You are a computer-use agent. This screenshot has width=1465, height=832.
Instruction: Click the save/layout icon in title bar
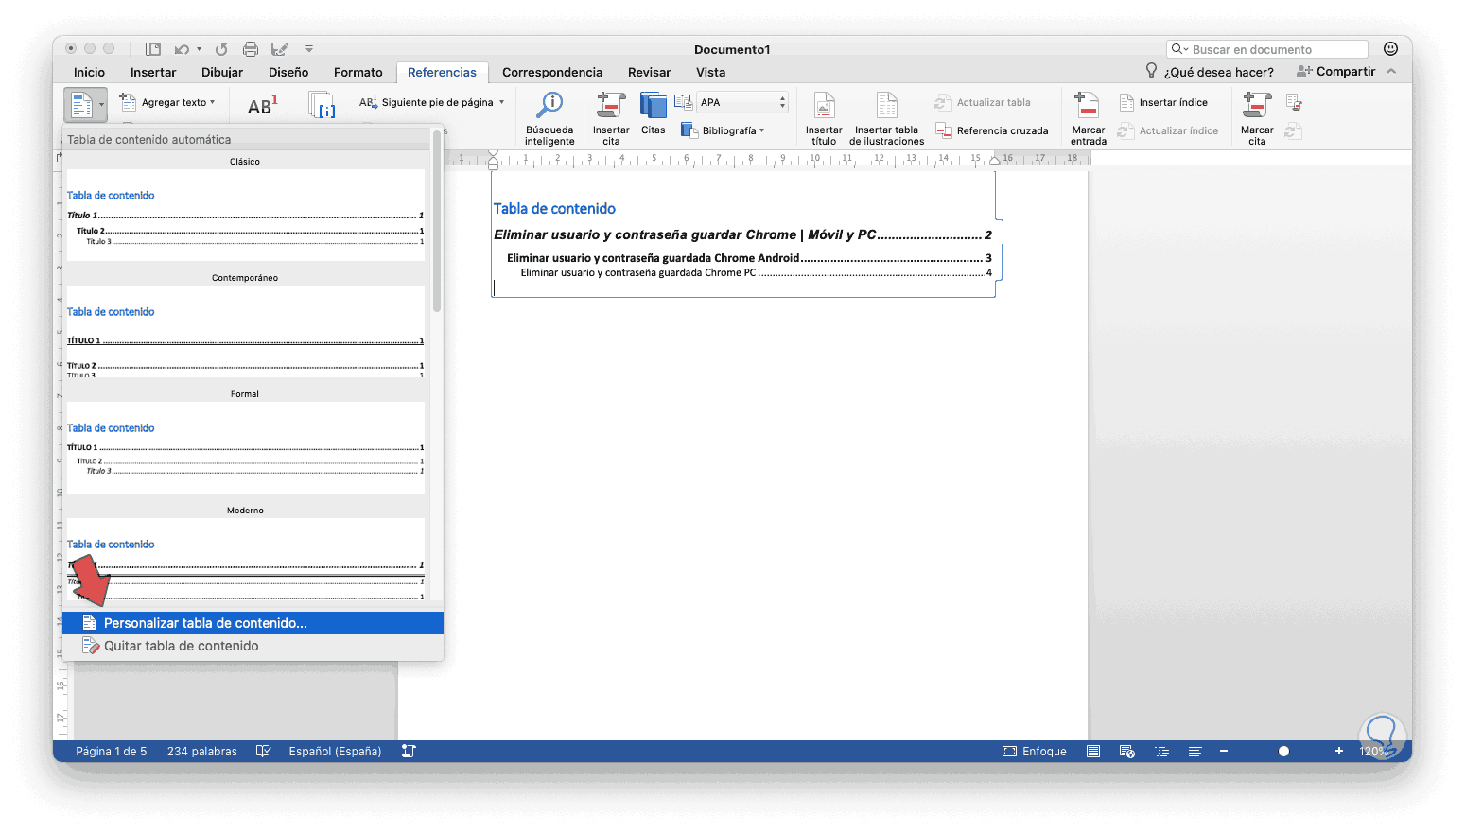152,49
